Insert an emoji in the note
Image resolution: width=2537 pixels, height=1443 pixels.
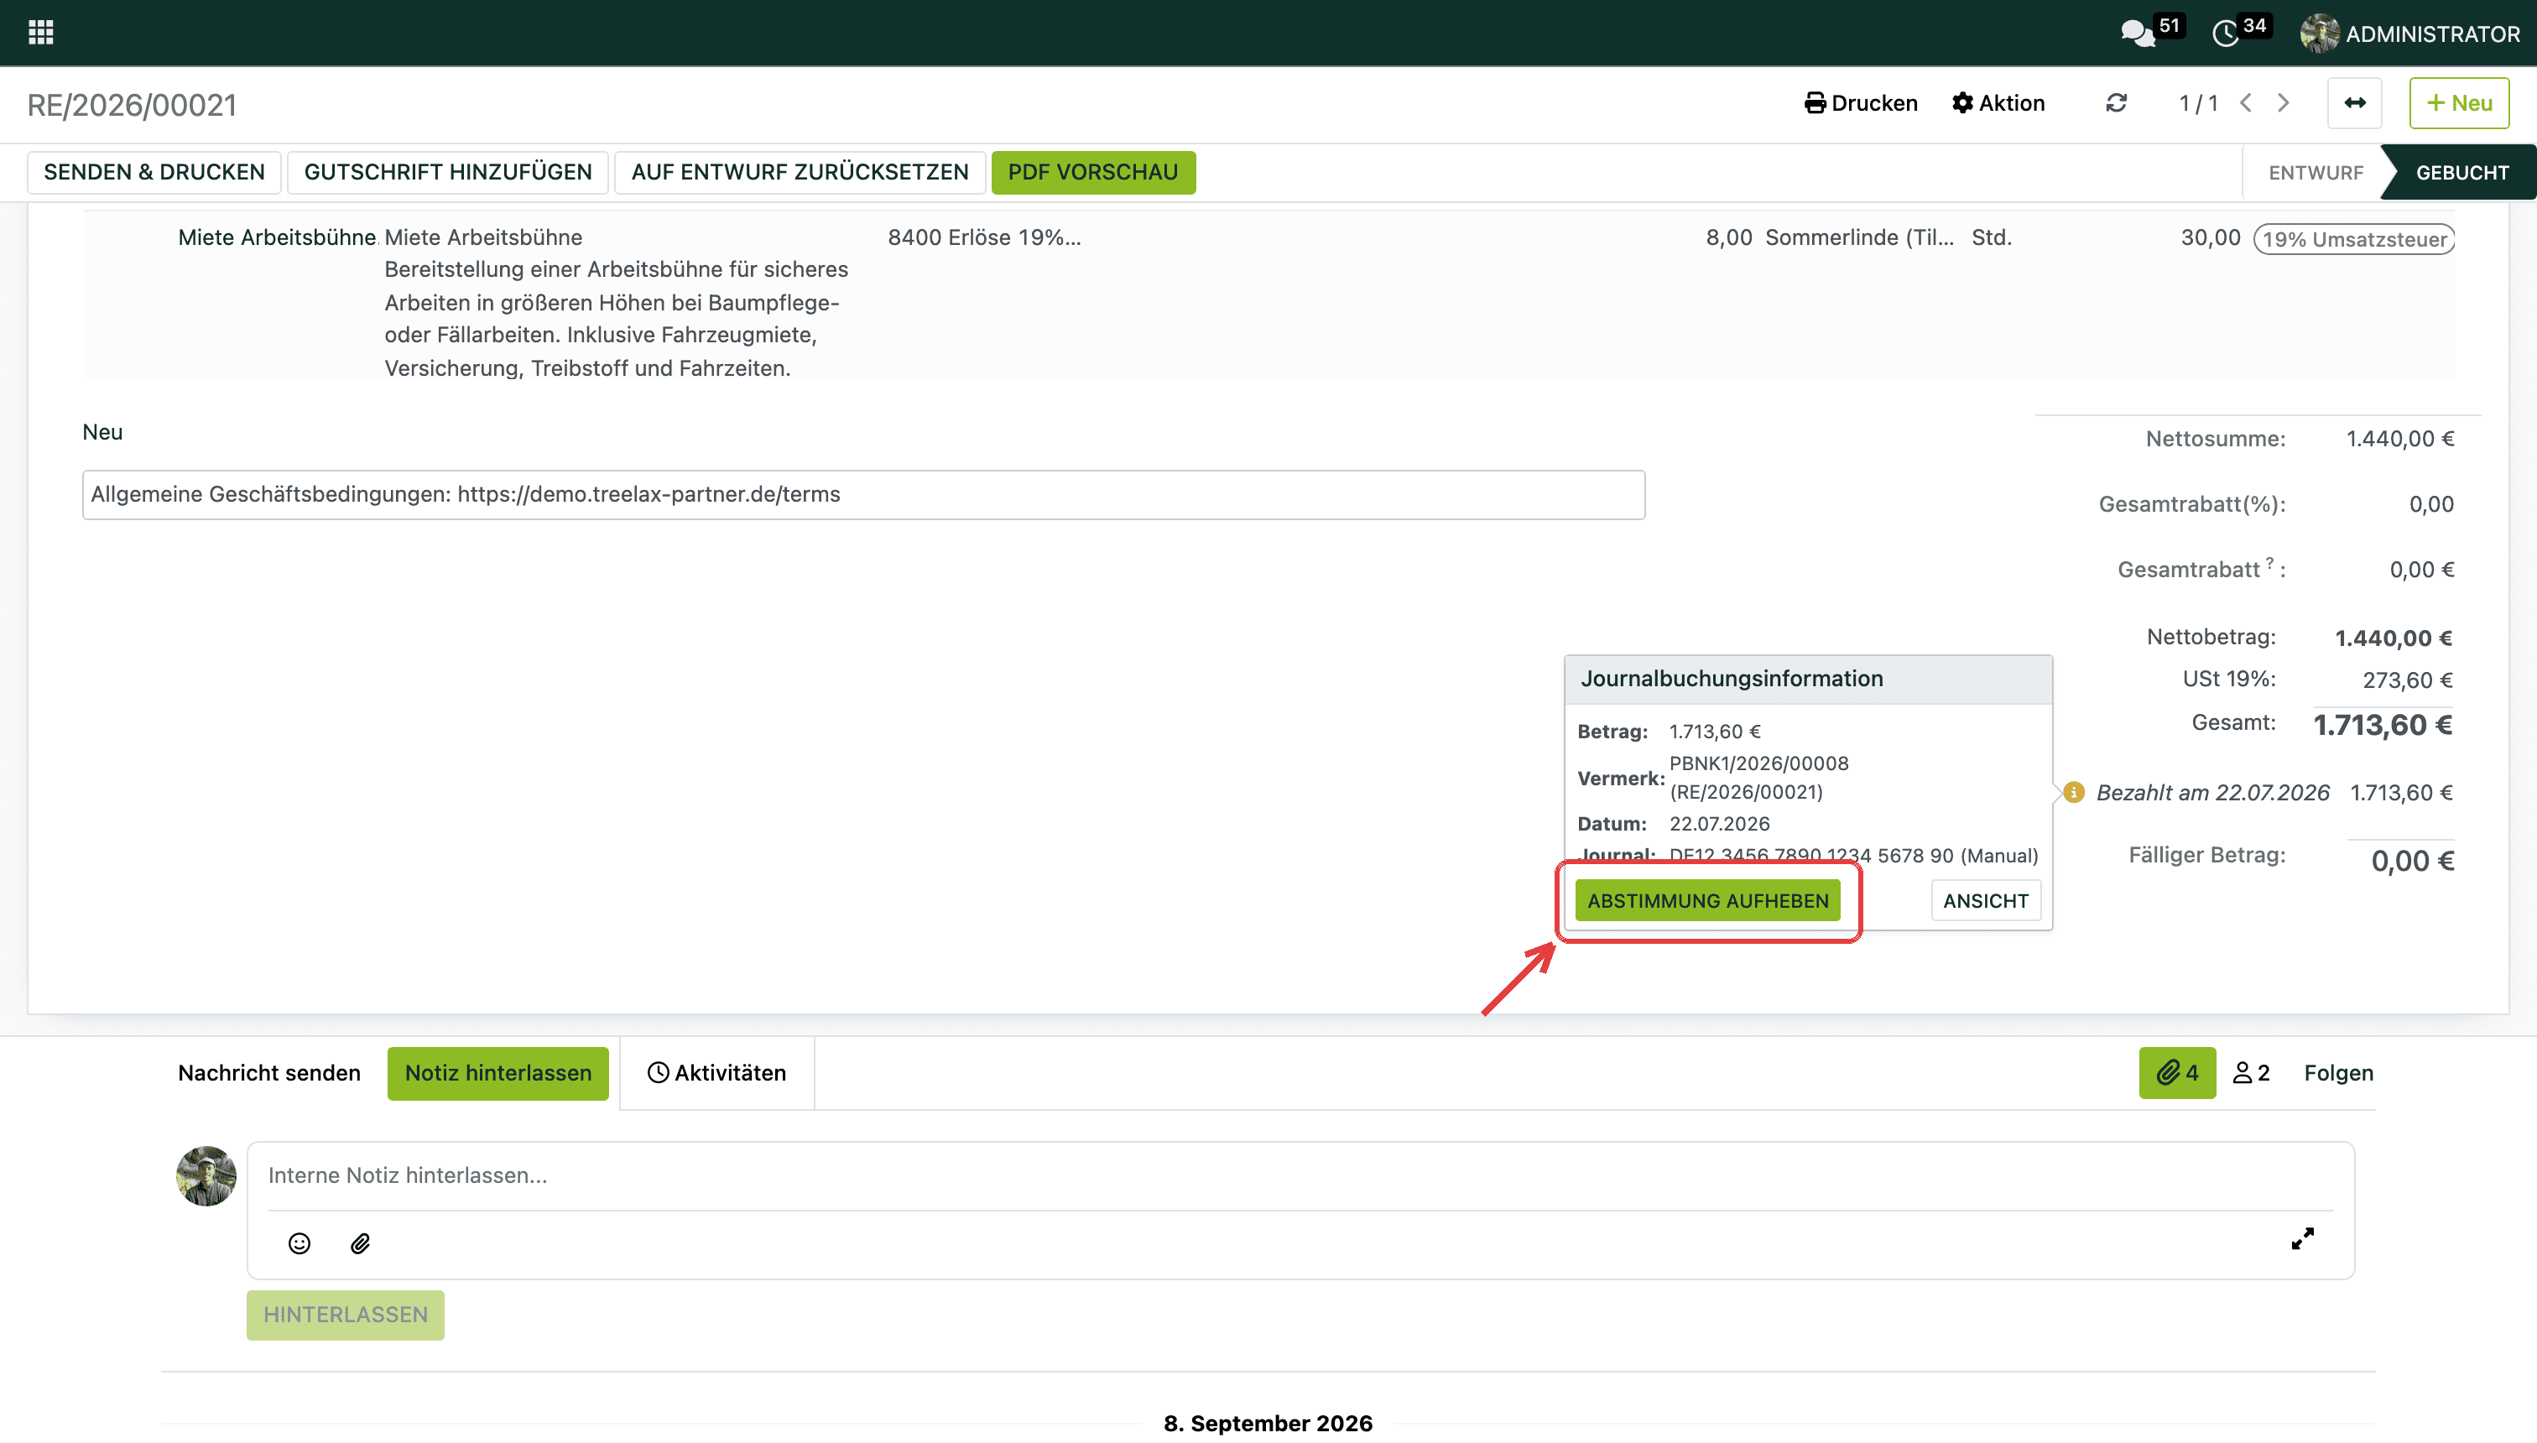click(x=300, y=1242)
